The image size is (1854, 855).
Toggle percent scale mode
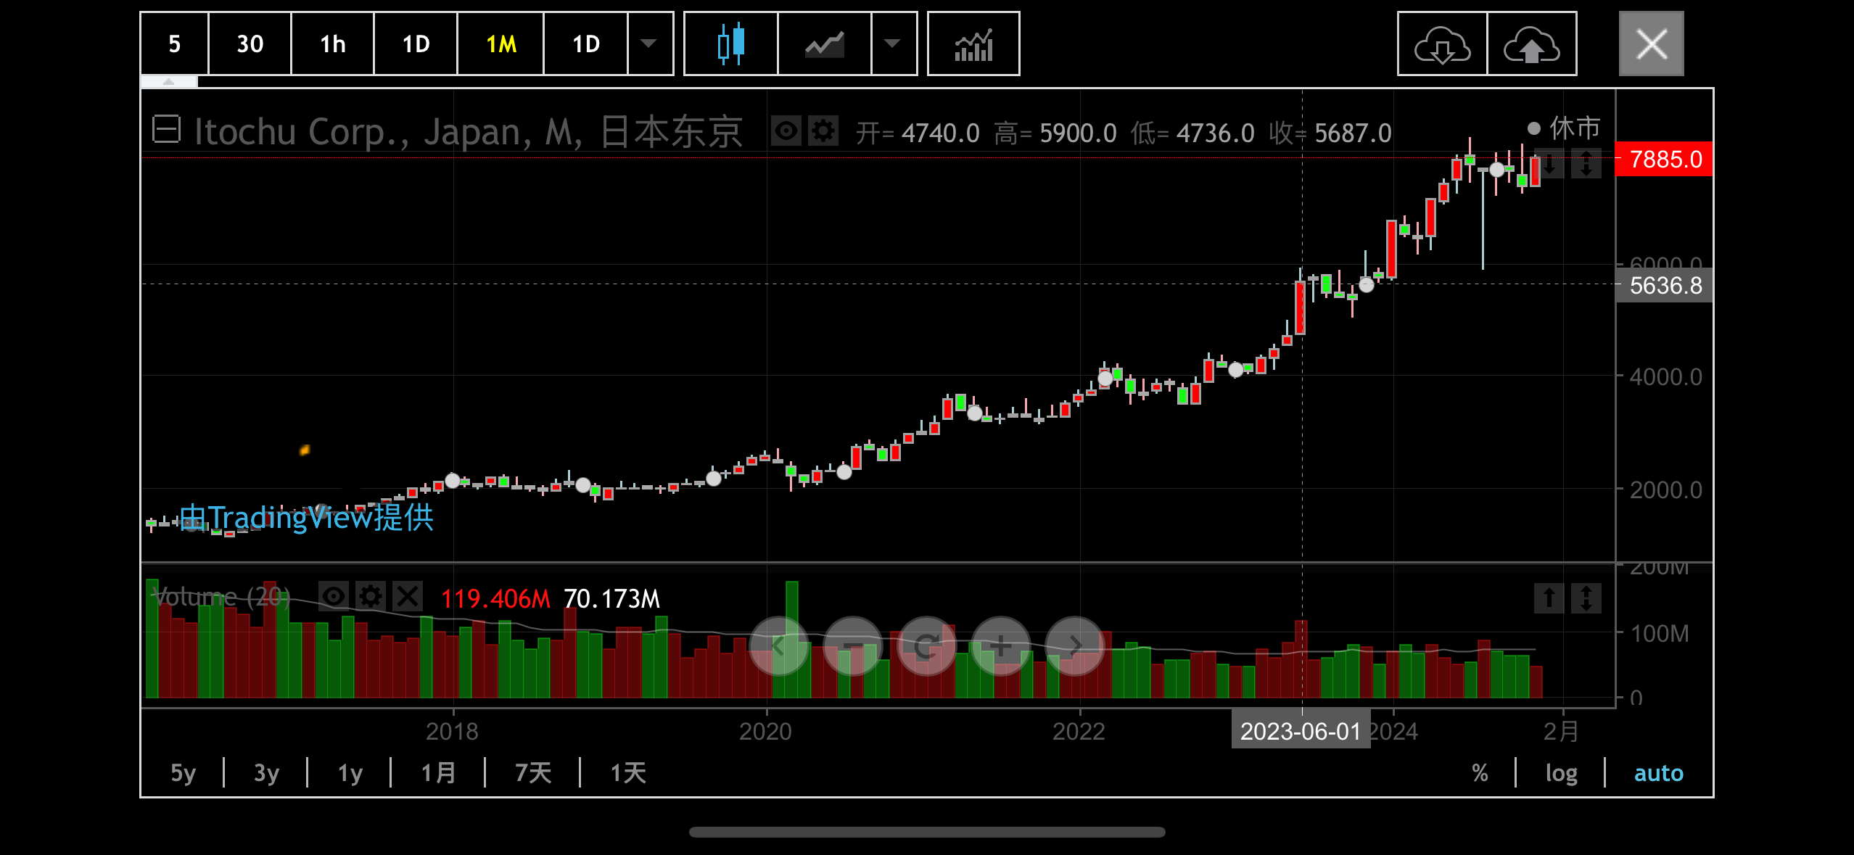1480,773
